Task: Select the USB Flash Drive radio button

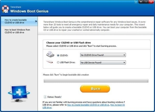Action: coord(58,62)
